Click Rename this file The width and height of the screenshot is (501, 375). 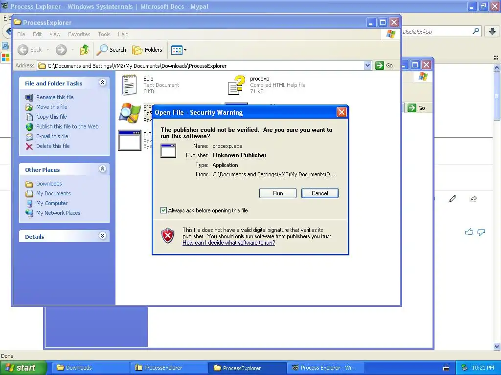pyautogui.click(x=55, y=97)
